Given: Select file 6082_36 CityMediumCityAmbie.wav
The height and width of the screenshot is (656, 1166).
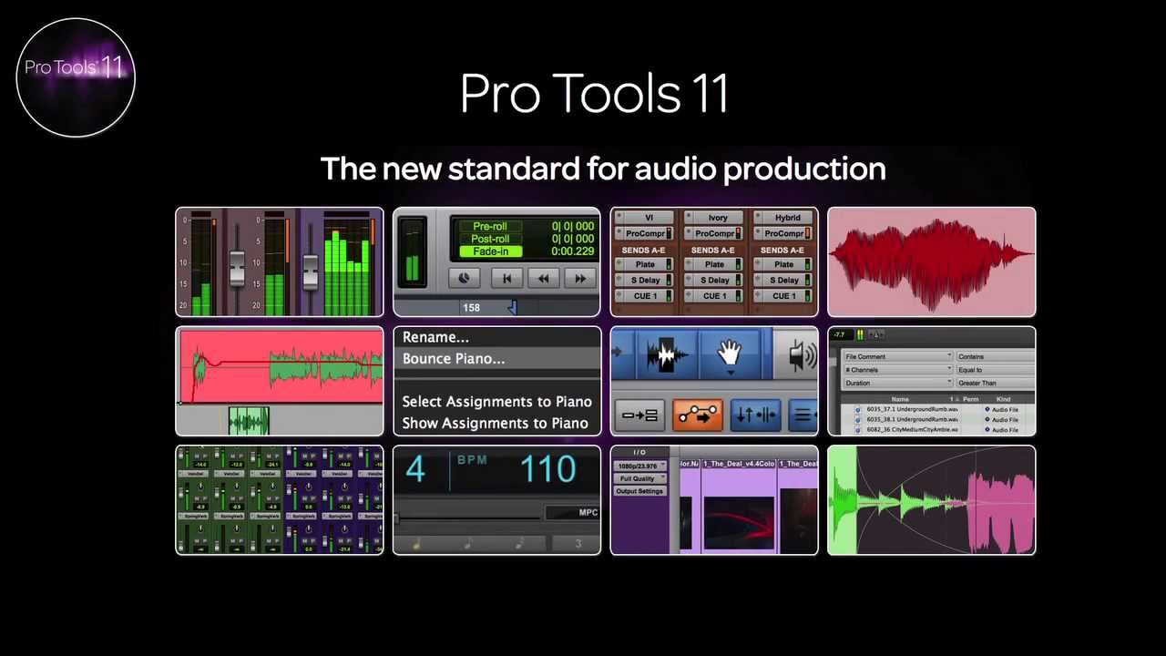Looking at the screenshot, I should point(911,429).
